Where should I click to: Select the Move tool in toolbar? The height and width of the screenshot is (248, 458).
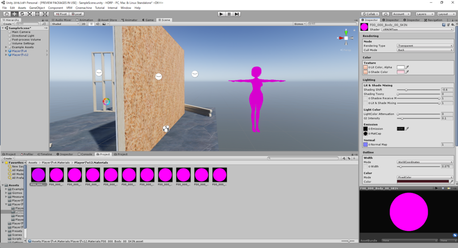14,14
